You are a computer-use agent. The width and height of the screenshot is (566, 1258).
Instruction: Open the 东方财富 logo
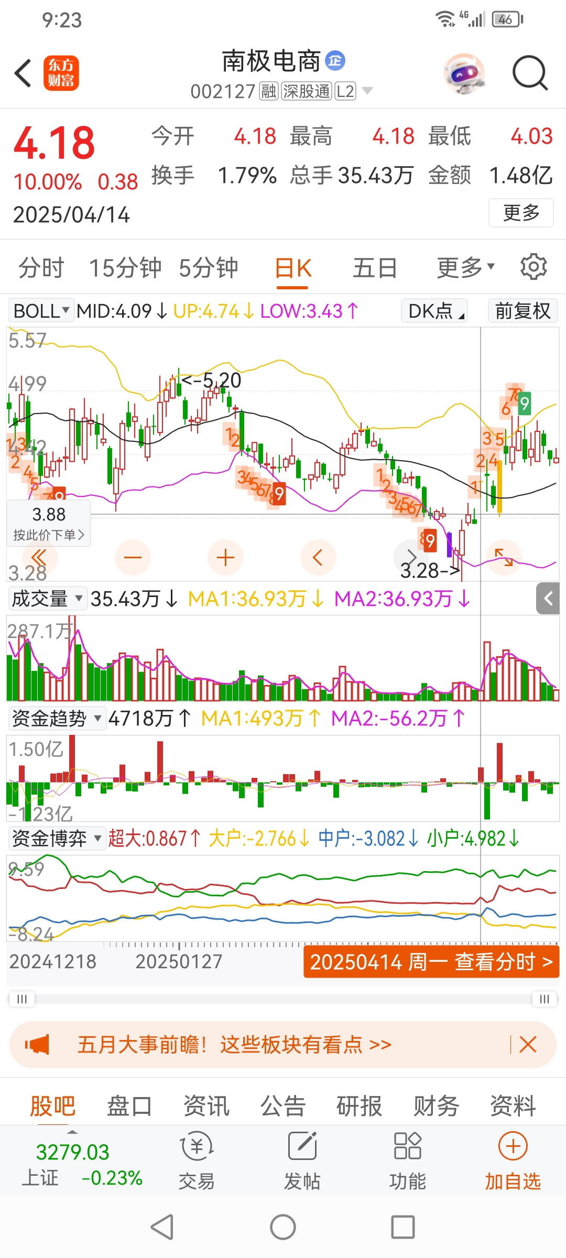pyautogui.click(x=61, y=73)
